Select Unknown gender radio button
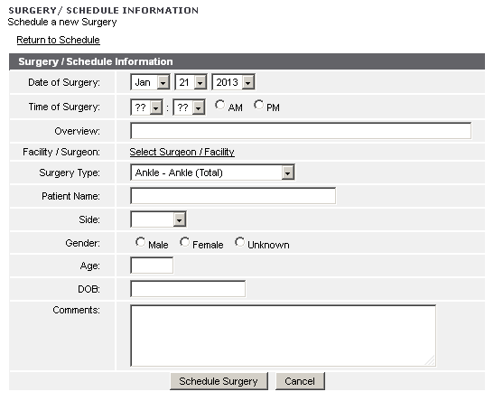494x401 pixels. coord(239,242)
